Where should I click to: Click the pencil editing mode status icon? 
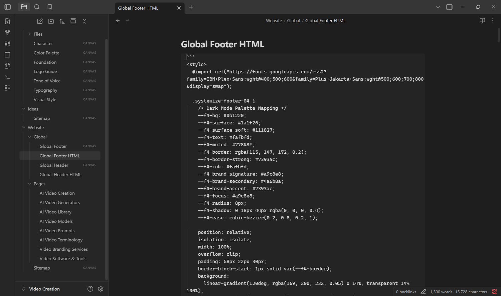point(423,292)
